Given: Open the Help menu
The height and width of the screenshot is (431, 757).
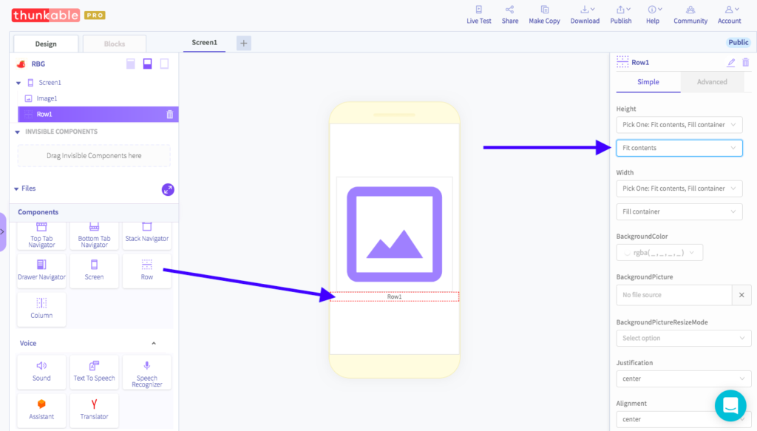Looking at the screenshot, I should 653,15.
